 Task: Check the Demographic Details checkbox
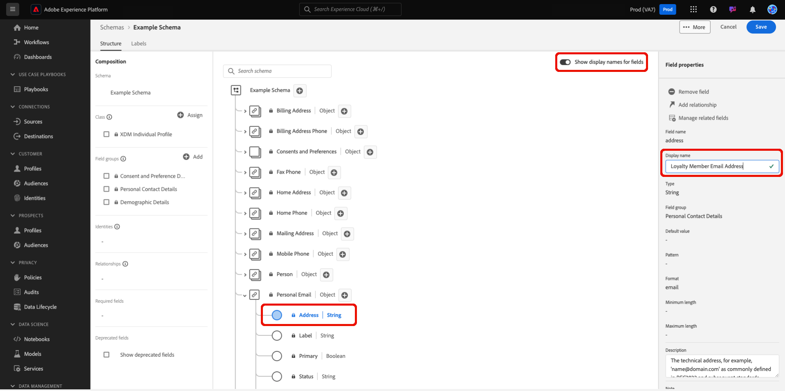tap(106, 202)
